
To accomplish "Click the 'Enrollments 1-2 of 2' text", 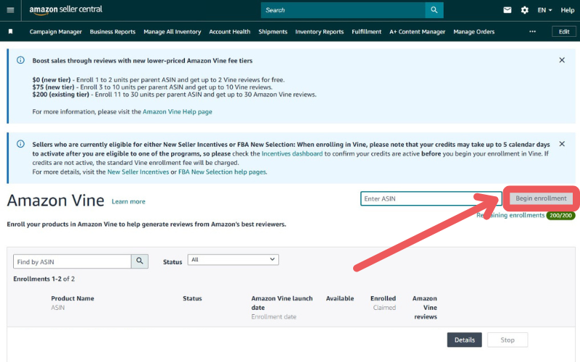I will tap(44, 279).
